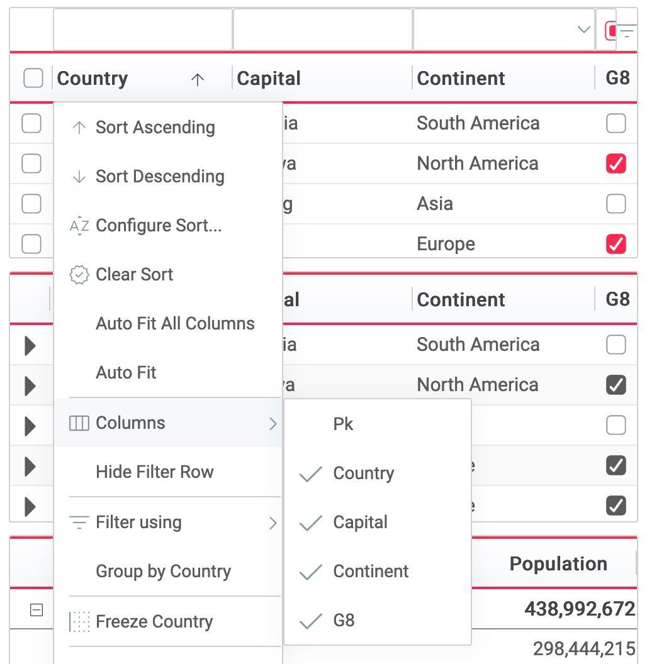Choose Group by Country option
The height and width of the screenshot is (664, 647).
coord(163,572)
